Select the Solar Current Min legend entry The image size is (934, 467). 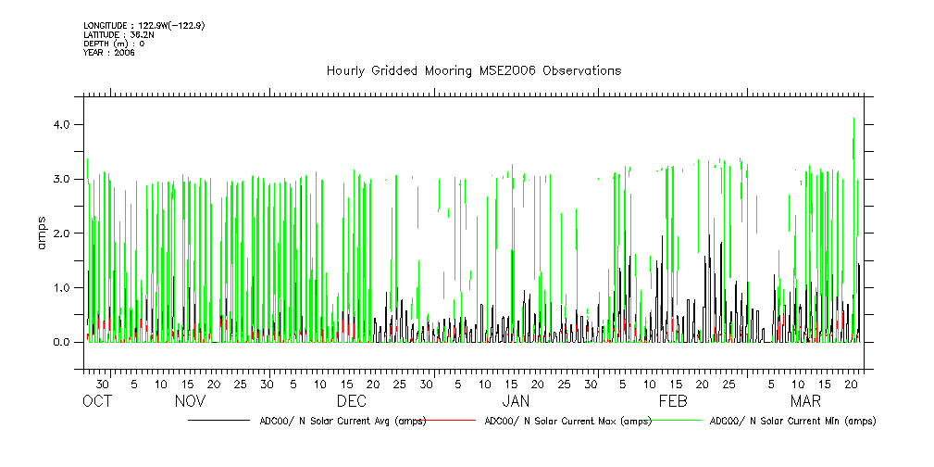(792, 421)
